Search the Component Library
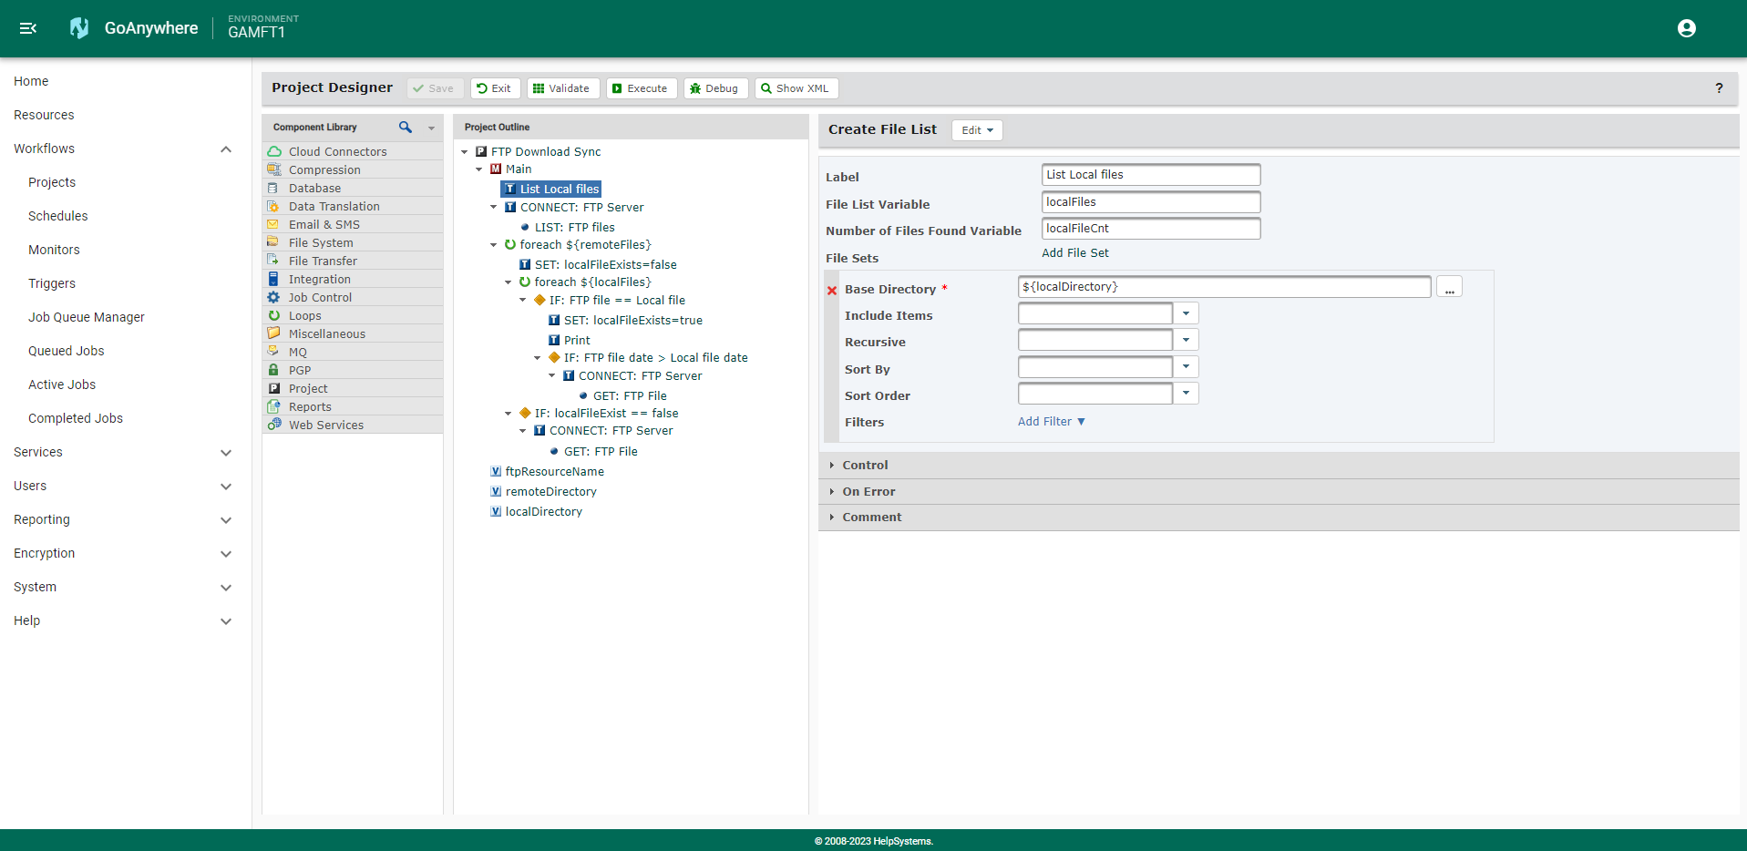Image resolution: width=1747 pixels, height=851 pixels. (x=406, y=128)
